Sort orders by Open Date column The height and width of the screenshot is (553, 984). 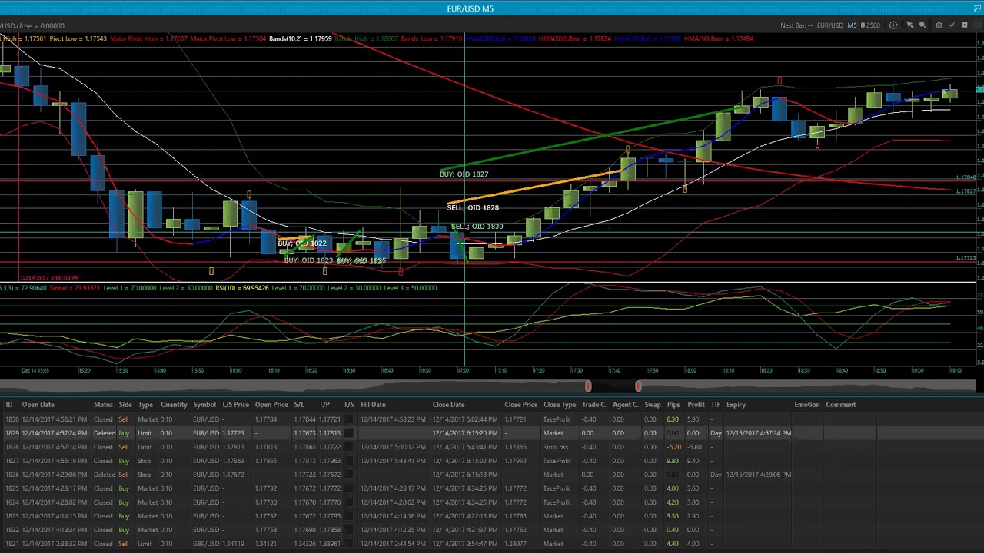pos(38,405)
